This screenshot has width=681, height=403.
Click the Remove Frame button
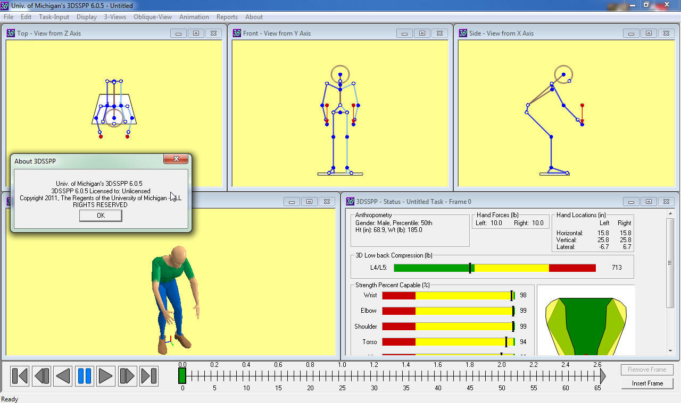pyautogui.click(x=647, y=370)
